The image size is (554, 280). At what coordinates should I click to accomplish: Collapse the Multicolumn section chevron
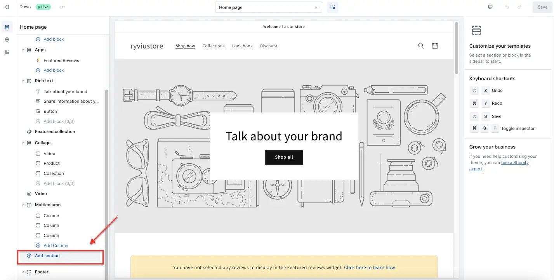tap(23, 204)
